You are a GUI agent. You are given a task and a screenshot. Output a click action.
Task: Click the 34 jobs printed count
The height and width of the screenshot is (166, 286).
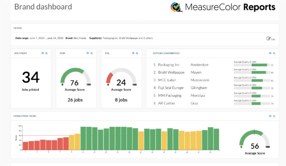[x=31, y=77]
